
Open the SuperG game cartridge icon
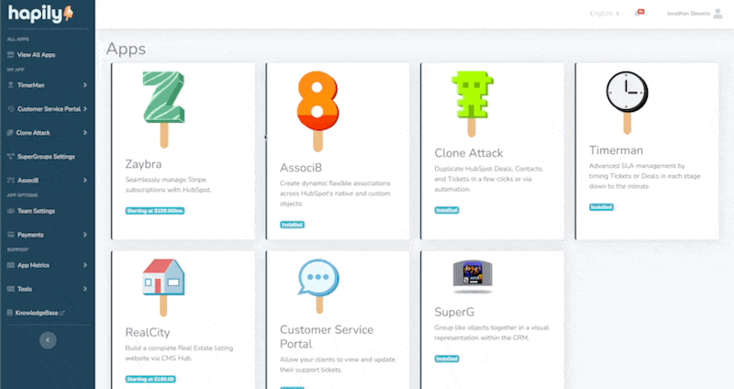[x=473, y=277]
